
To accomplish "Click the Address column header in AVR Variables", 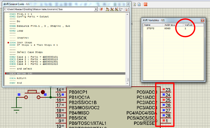I will coord(173,25).
